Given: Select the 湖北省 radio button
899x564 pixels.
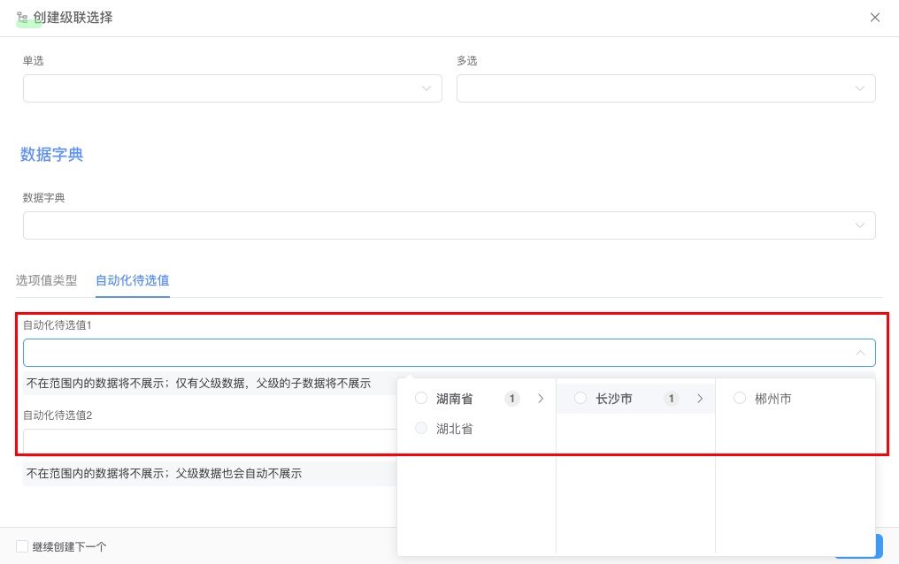Looking at the screenshot, I should click(x=420, y=428).
